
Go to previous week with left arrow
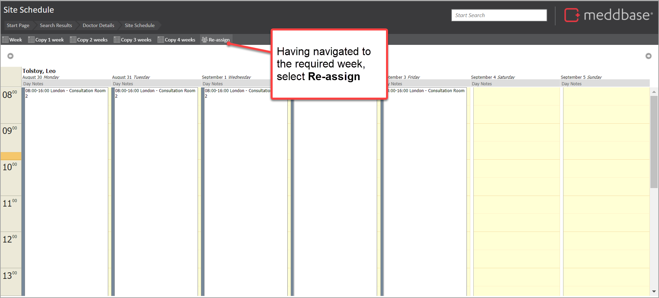click(11, 56)
